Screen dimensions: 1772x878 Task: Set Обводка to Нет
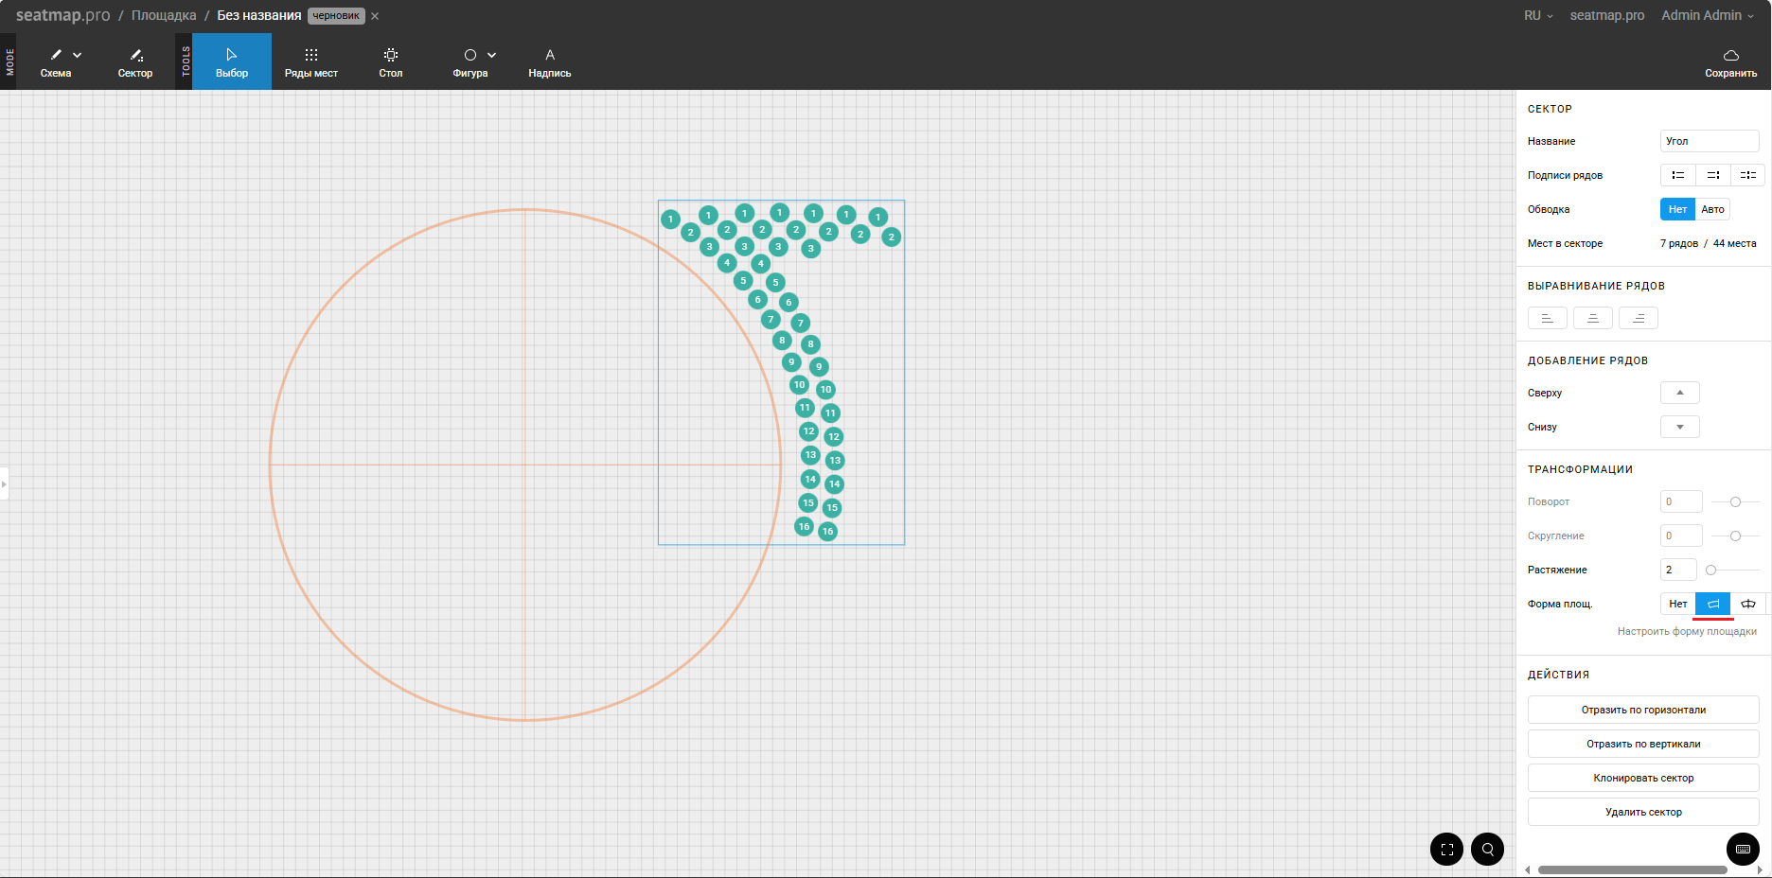[x=1677, y=209]
